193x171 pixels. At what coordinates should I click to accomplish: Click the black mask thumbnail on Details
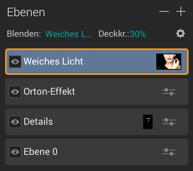pyautogui.click(x=148, y=122)
